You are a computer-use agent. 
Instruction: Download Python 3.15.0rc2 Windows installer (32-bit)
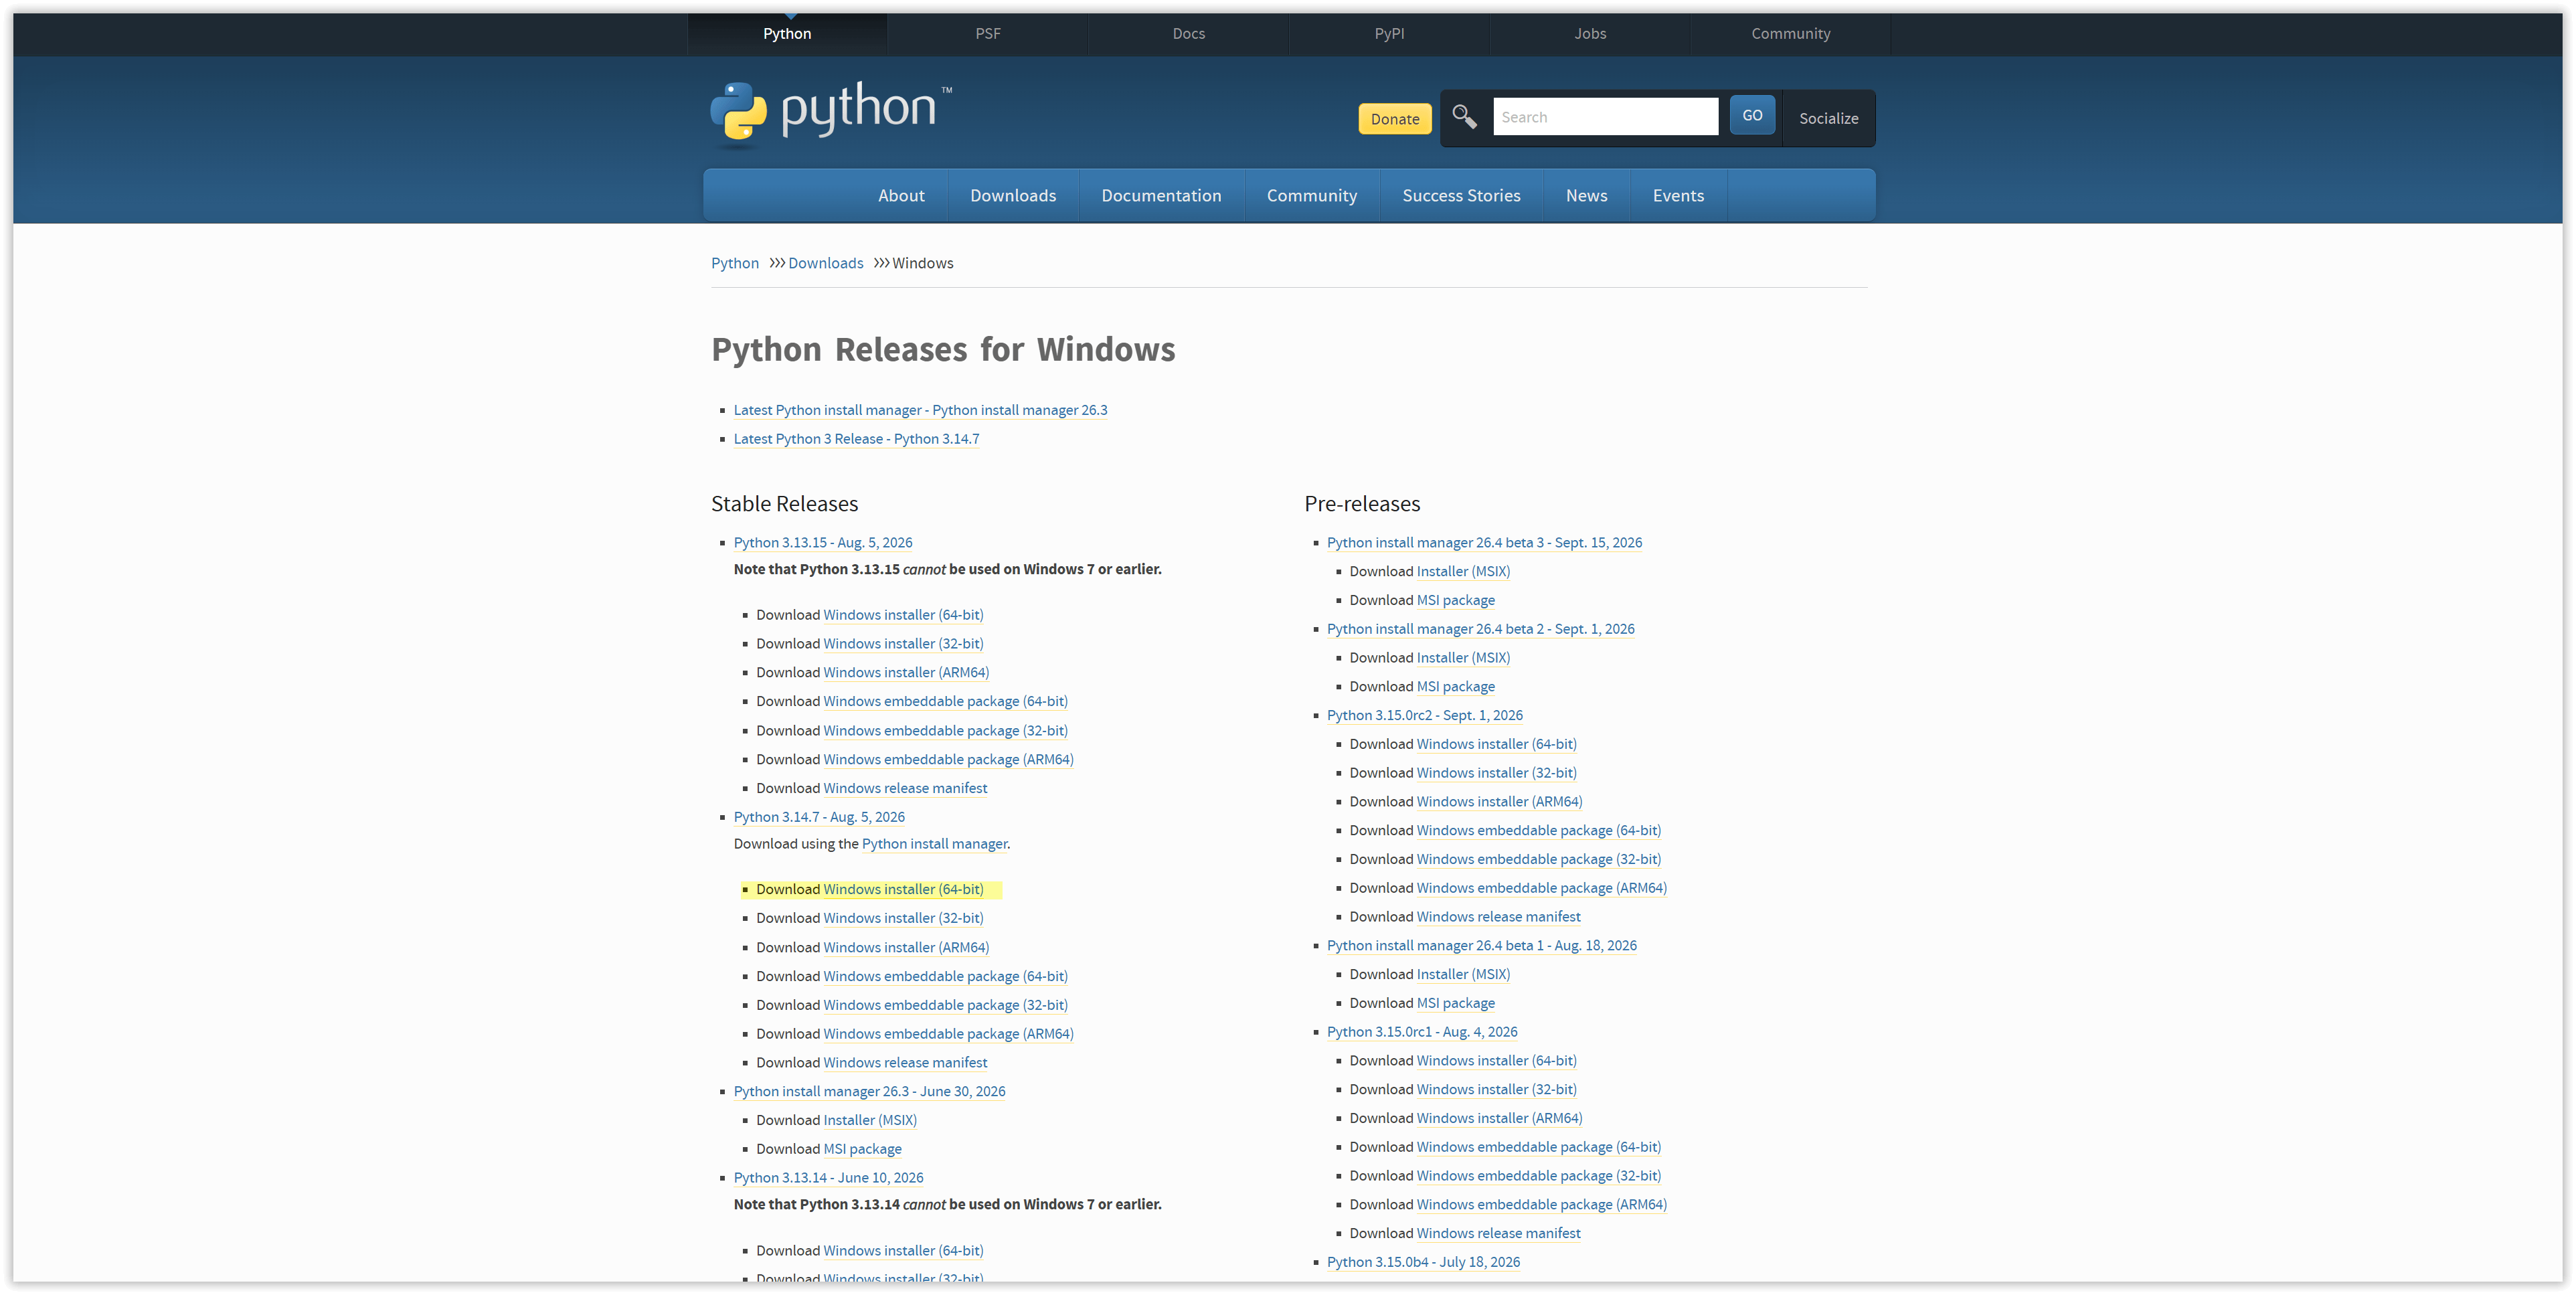coord(1496,773)
